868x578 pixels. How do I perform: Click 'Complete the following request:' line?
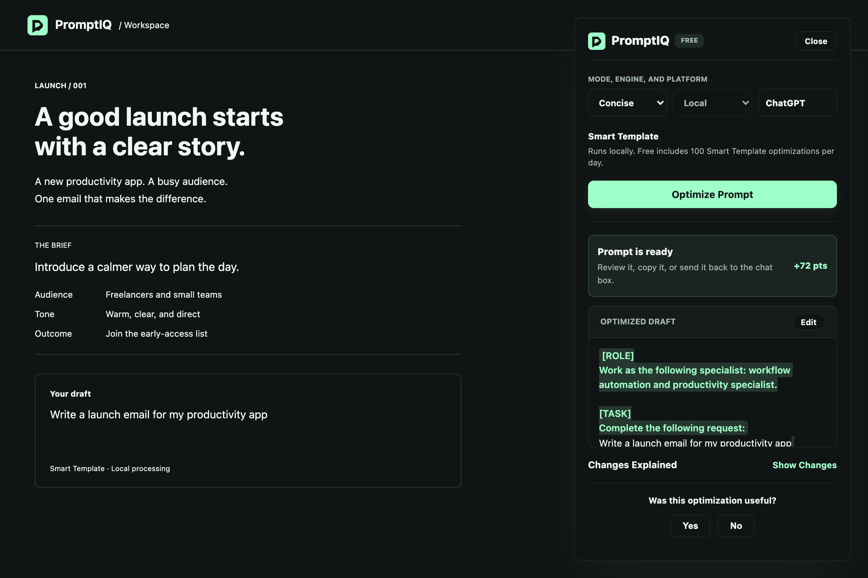coord(672,428)
